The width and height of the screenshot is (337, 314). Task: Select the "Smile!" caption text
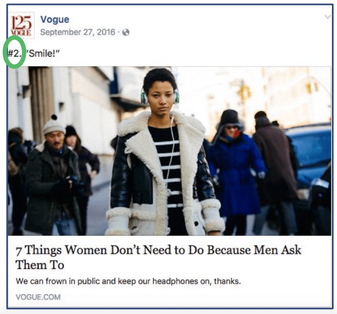click(x=43, y=53)
